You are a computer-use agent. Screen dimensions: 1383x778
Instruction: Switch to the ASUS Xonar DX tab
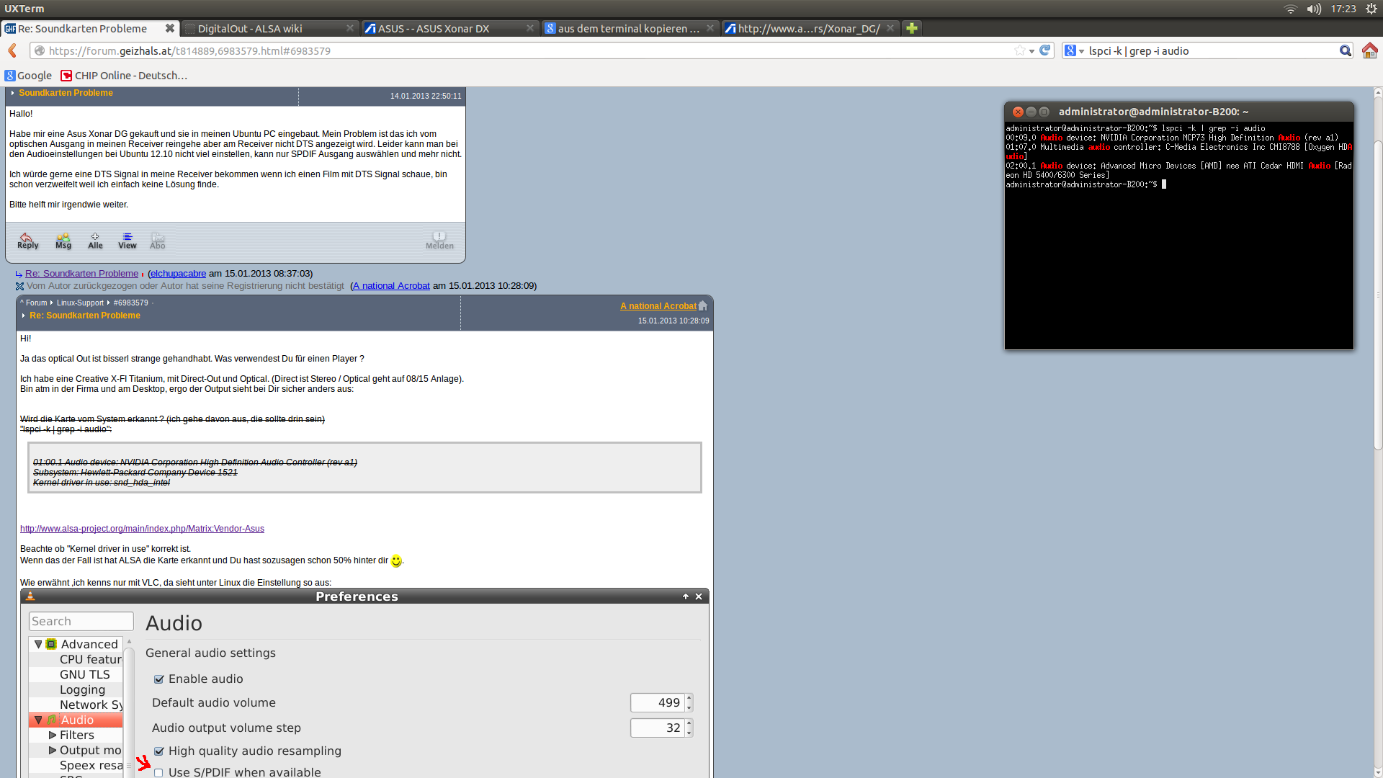pos(450,28)
